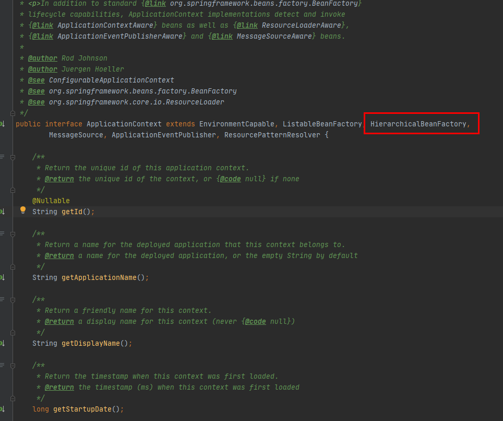The height and width of the screenshot is (421, 503).
Task: Click the @author Rod Johnson tag
Action: 43,58
